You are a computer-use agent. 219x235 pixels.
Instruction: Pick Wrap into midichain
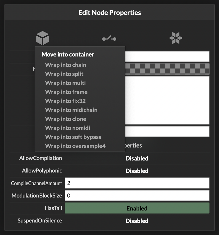pyautogui.click(x=71, y=110)
